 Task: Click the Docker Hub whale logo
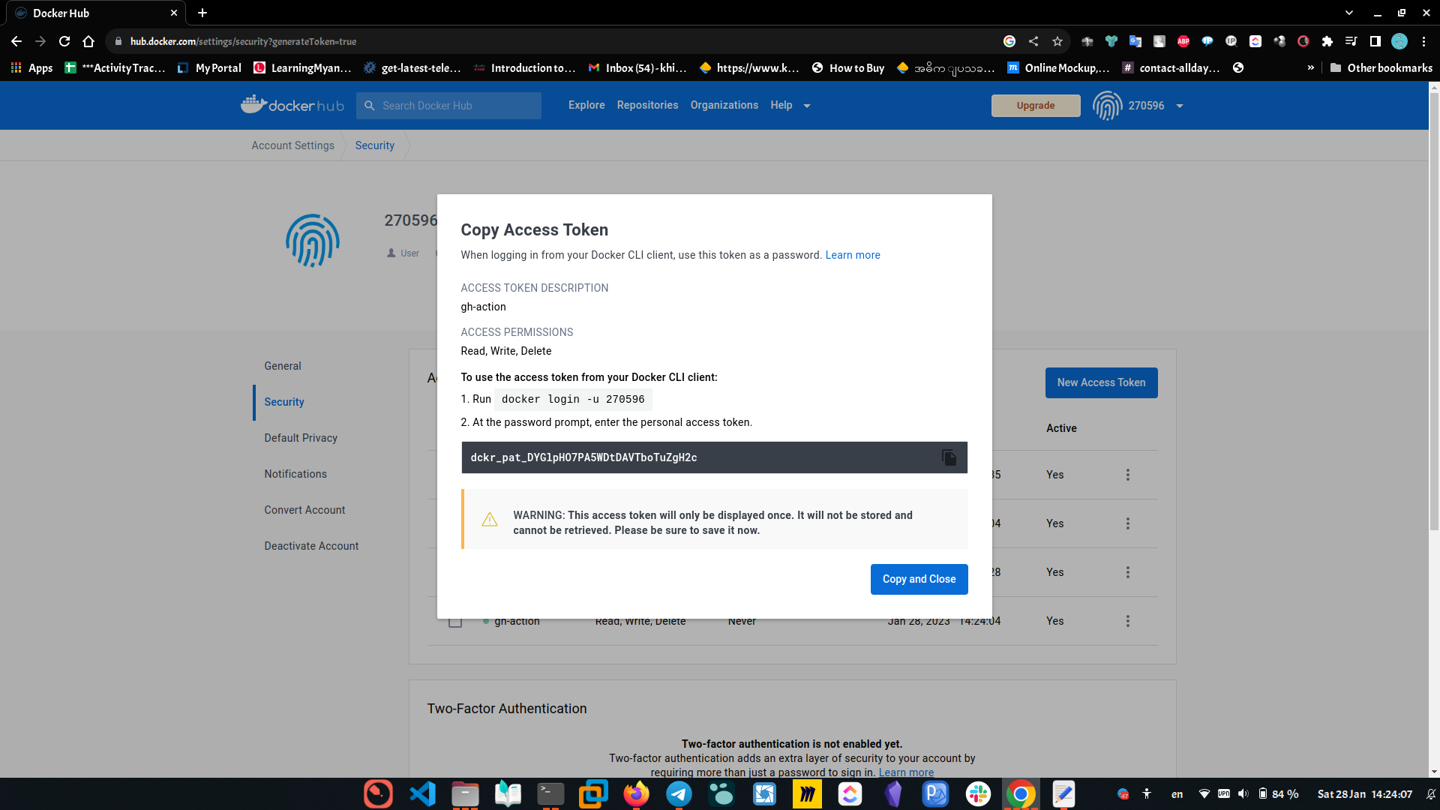[x=292, y=105]
